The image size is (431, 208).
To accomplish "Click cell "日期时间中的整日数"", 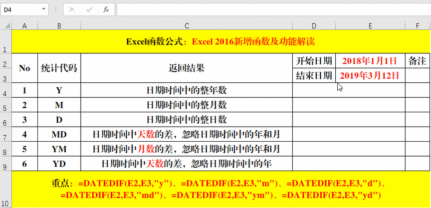I will 187,120.
